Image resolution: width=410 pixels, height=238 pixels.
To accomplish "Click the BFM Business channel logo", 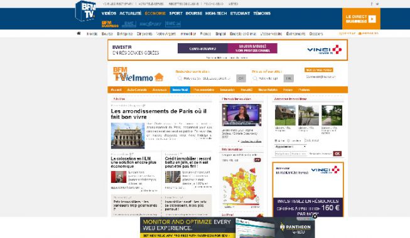I will (110, 24).
